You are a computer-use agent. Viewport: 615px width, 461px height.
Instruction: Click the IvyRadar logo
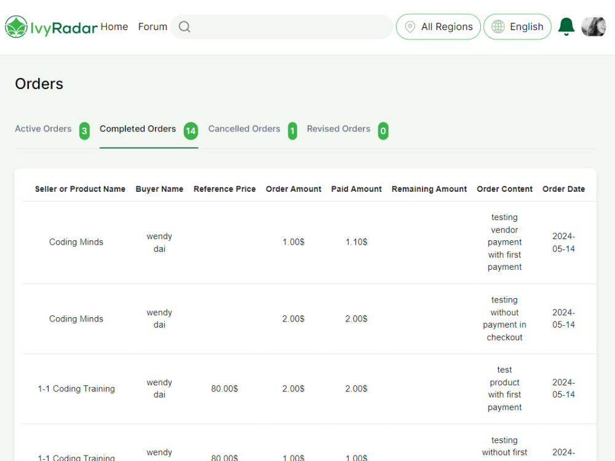click(x=51, y=26)
